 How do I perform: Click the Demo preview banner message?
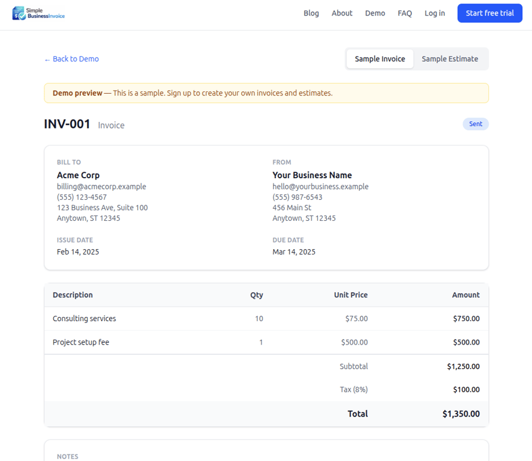192,93
